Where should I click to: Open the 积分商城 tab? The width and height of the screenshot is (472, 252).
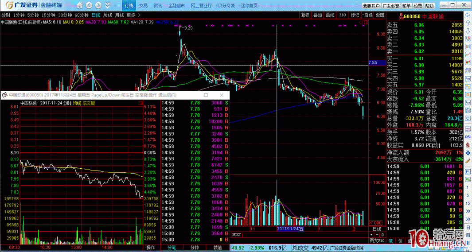point(226,5)
